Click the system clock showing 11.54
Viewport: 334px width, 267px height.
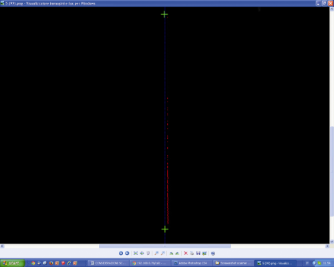coord(327,263)
